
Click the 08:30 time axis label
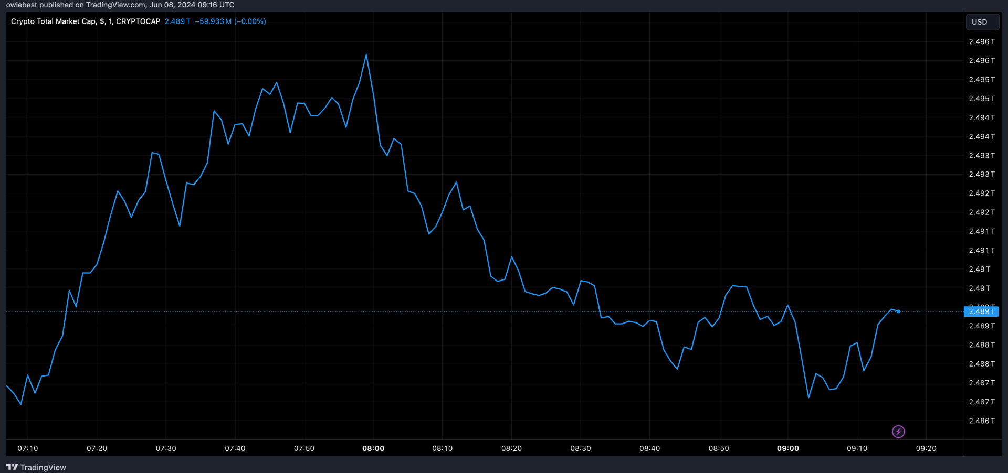pos(581,448)
